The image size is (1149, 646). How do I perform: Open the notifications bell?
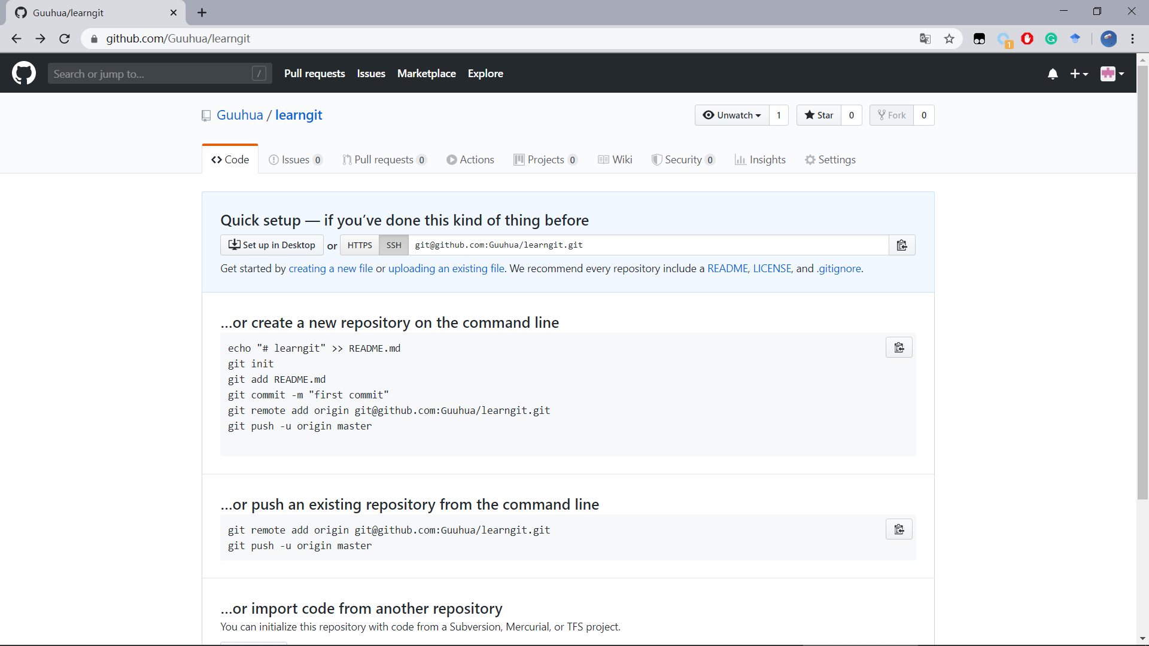(1053, 74)
